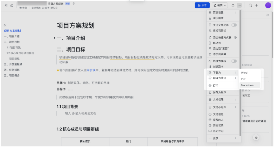The width and height of the screenshot is (275, 148).
Task: Click the 另存为版本 icon
Action: 210,92
